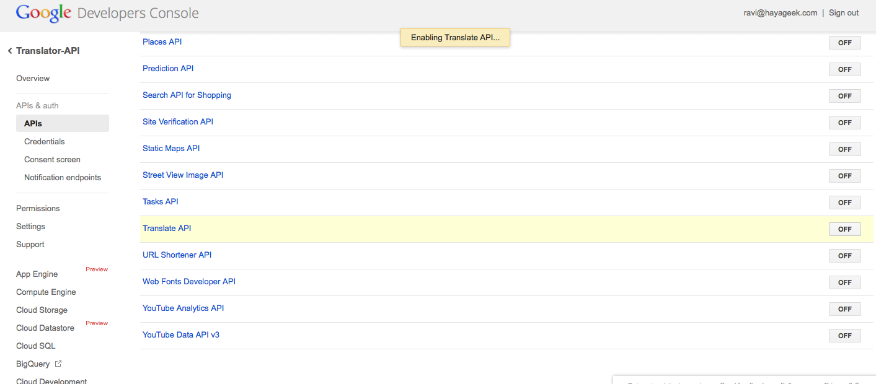The image size is (876, 384).
Task: Toggle the Prediction API OFF switch
Action: 844,69
